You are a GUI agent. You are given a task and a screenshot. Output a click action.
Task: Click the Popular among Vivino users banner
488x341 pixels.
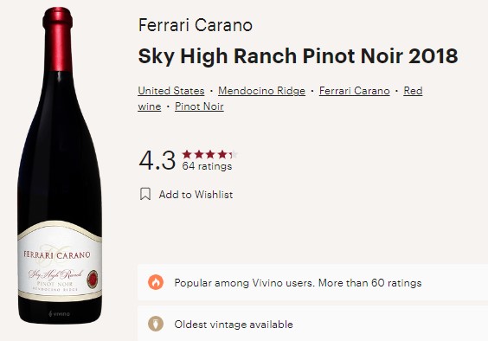click(312, 282)
